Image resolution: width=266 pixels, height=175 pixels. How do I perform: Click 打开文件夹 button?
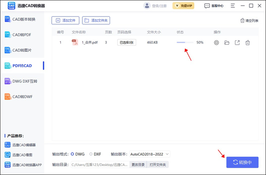tap(158, 165)
